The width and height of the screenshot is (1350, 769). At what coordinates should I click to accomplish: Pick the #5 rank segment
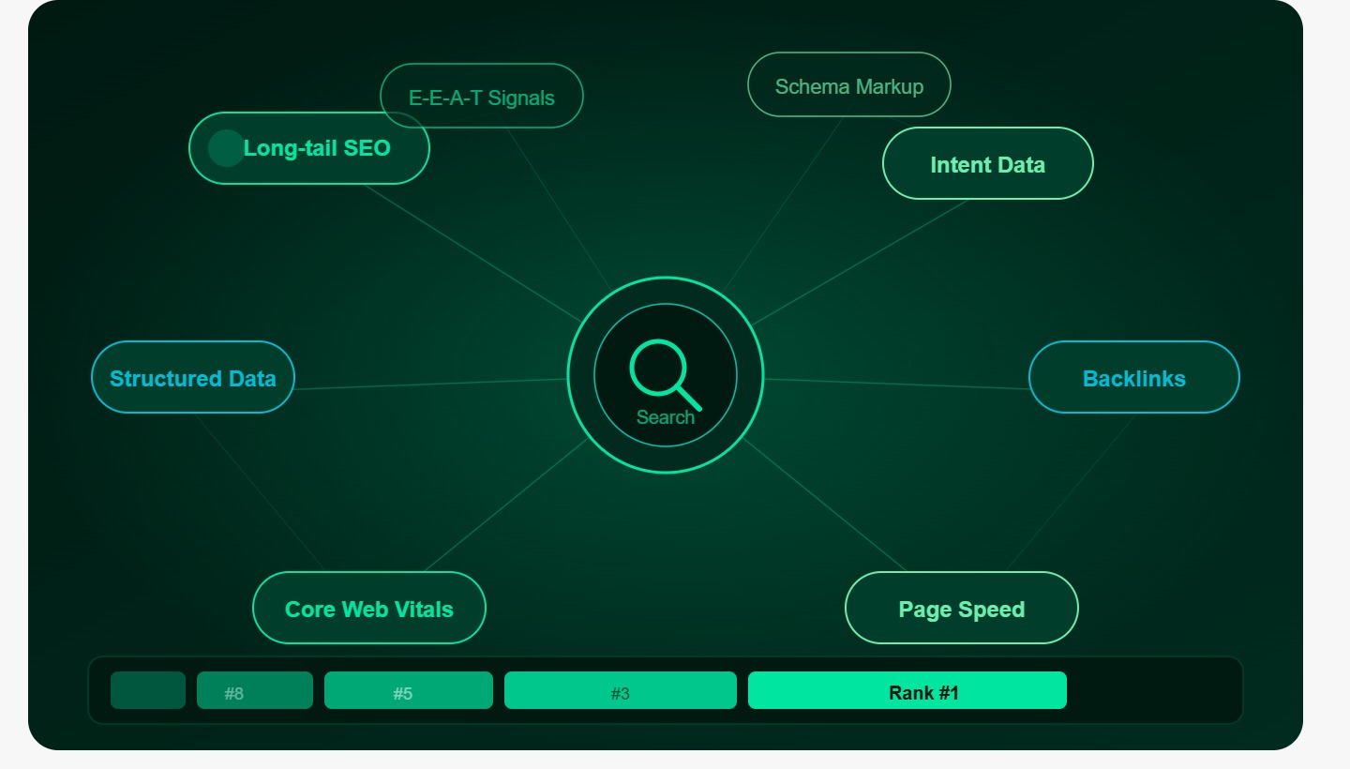tap(409, 690)
